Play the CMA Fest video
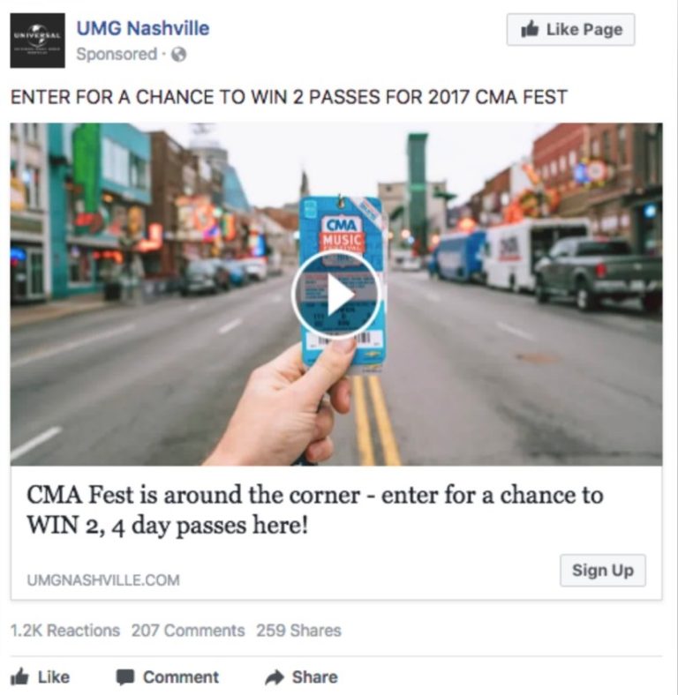 pyautogui.click(x=335, y=294)
